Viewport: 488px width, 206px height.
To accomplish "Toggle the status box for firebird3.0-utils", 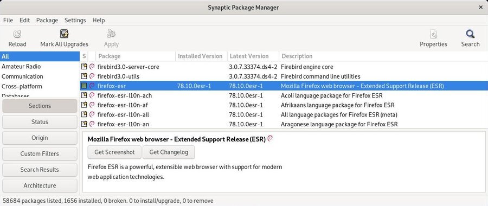I will point(84,76).
